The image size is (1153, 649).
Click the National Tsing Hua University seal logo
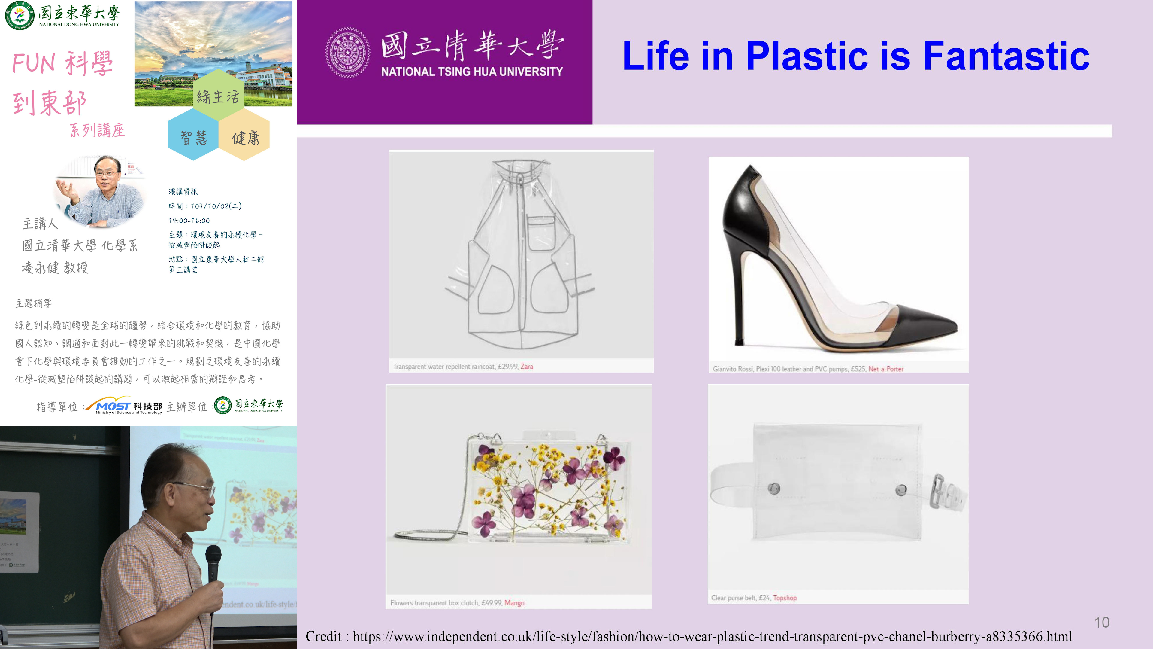[347, 52]
